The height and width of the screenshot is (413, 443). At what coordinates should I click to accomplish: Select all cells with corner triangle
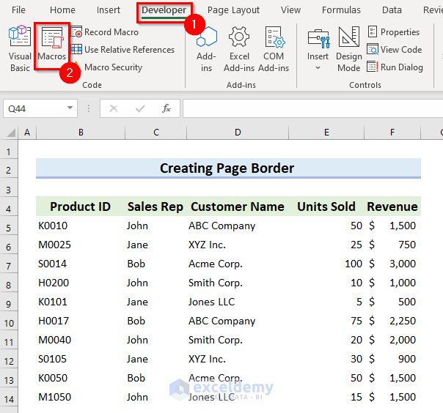(x=10, y=133)
